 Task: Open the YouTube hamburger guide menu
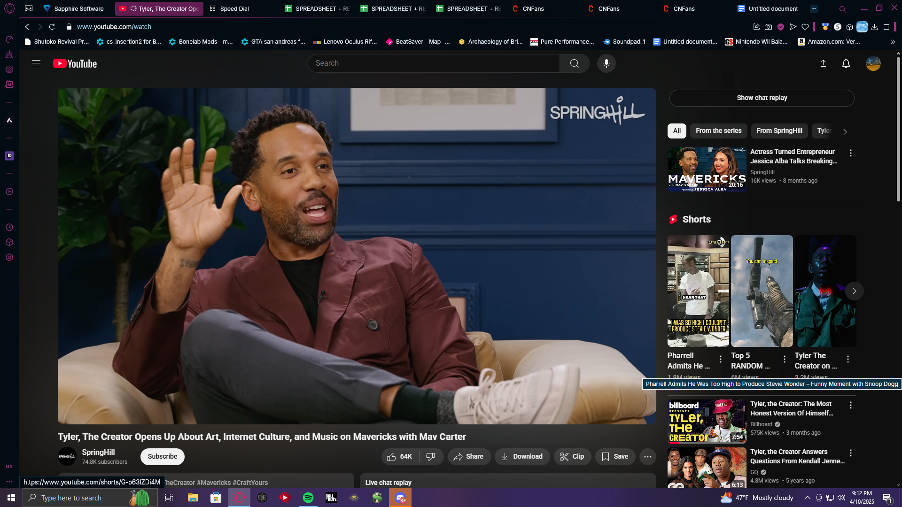pos(36,63)
